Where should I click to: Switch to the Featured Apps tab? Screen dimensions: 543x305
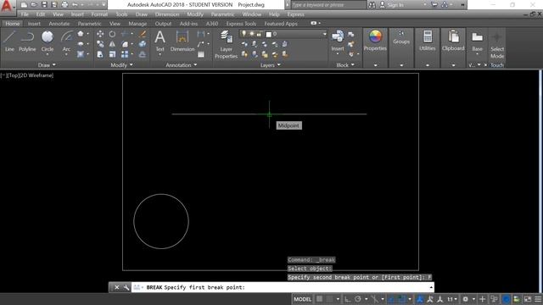click(281, 24)
